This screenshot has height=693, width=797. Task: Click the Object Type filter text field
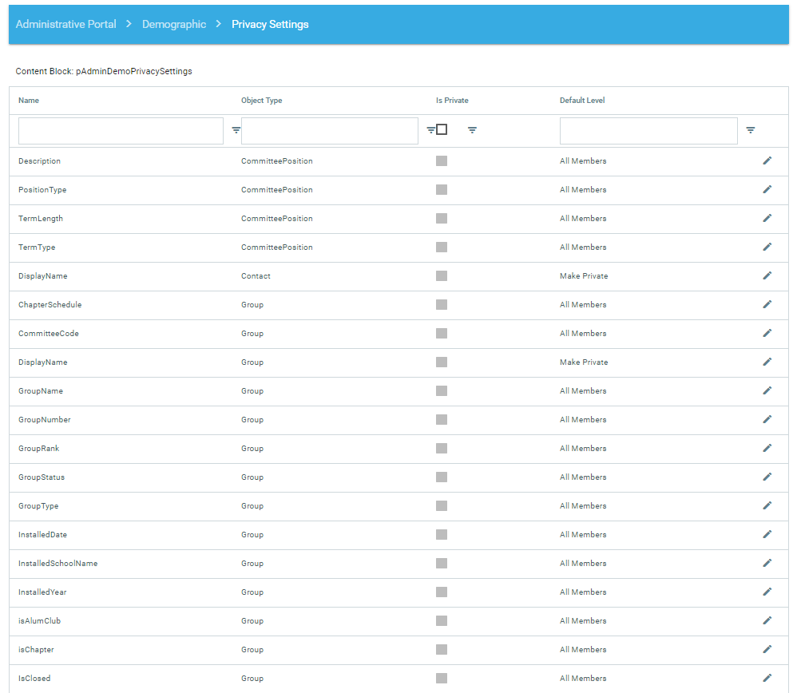coord(329,131)
